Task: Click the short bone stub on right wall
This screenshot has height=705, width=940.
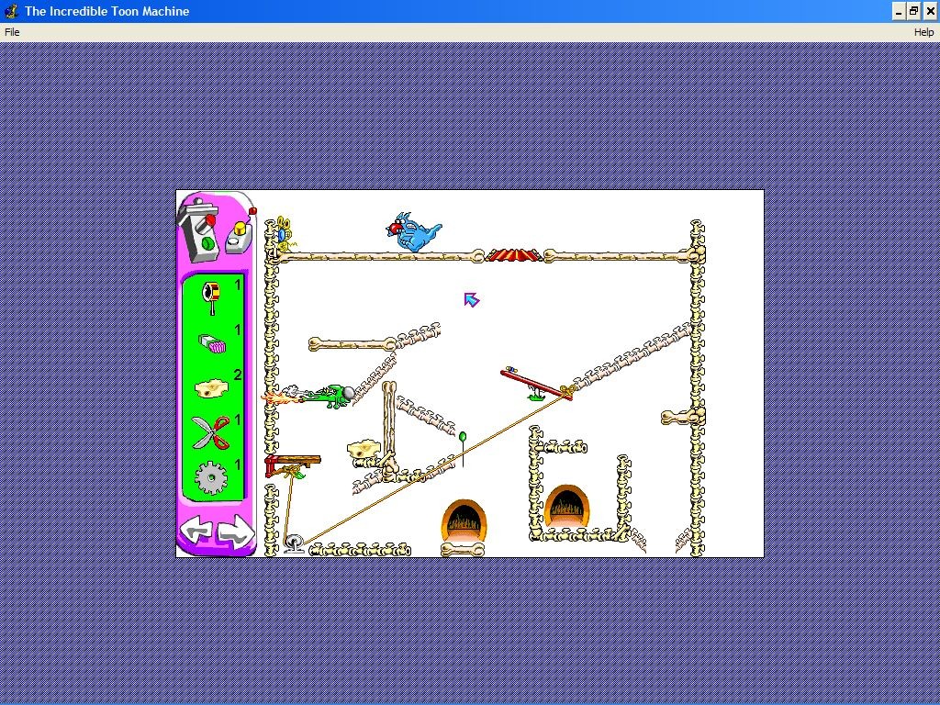Action: [x=682, y=417]
